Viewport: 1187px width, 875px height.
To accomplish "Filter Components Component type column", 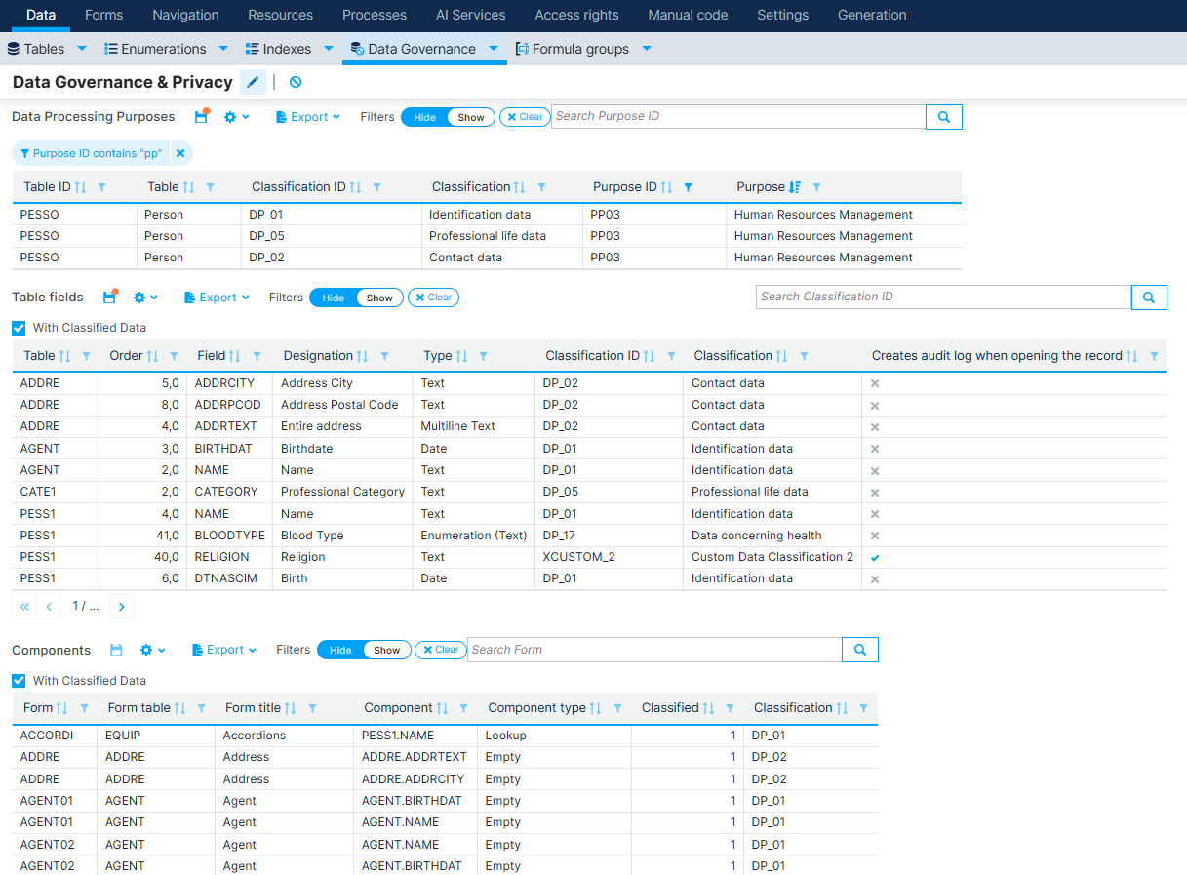I will tap(617, 708).
